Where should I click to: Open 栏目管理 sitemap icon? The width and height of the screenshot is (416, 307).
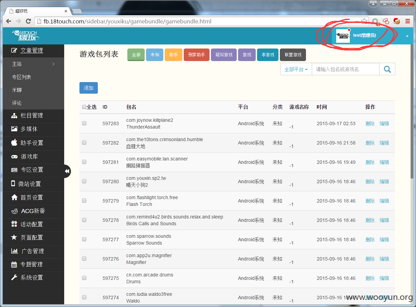click(14, 116)
